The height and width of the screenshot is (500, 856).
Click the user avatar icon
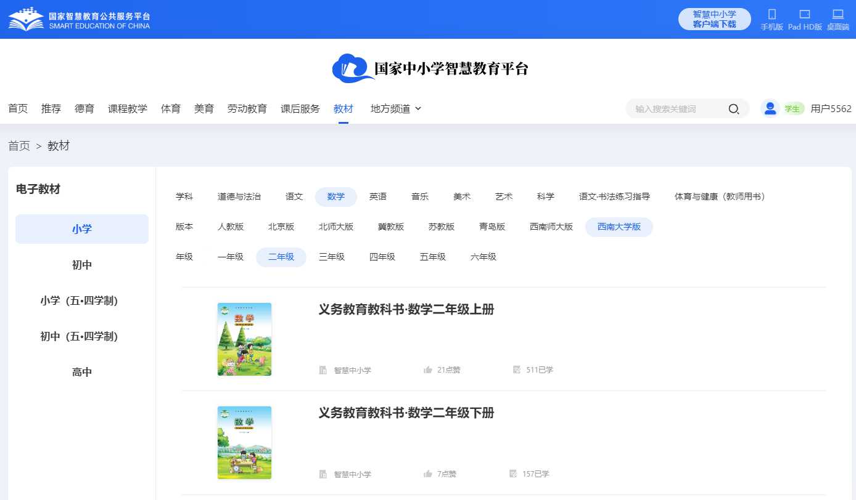[770, 108]
